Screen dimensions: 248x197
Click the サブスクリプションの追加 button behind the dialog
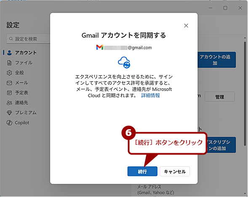(221, 145)
